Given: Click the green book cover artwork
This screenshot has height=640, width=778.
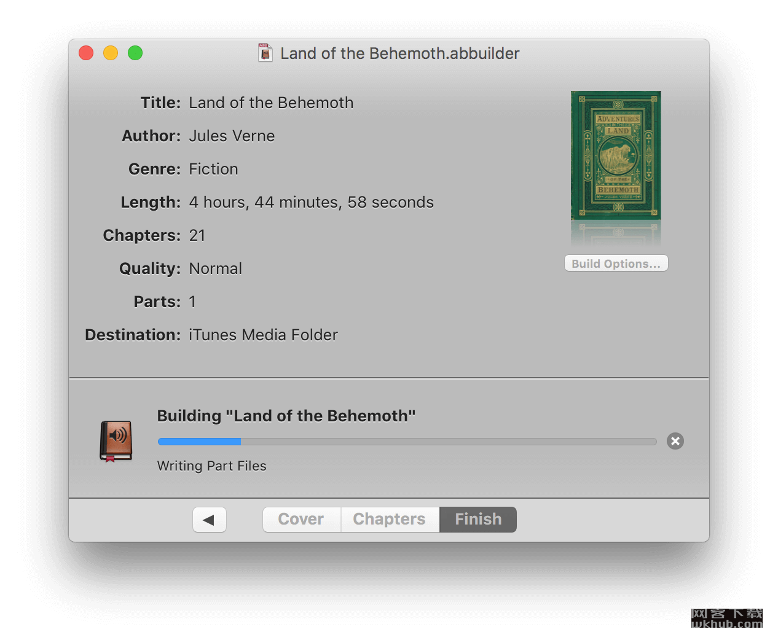Looking at the screenshot, I should (x=616, y=155).
